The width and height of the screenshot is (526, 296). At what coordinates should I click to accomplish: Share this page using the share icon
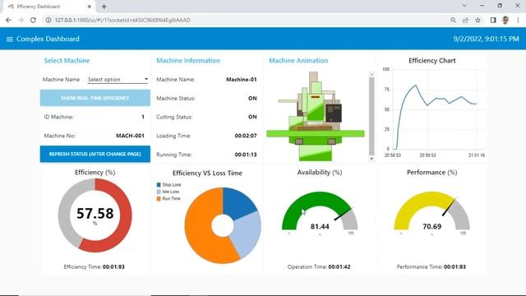[x=465, y=20]
